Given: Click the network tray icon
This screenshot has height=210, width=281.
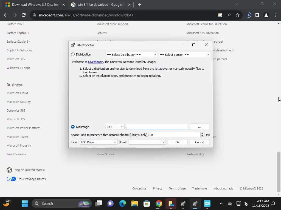Looking at the screenshot, I should click(x=238, y=203).
